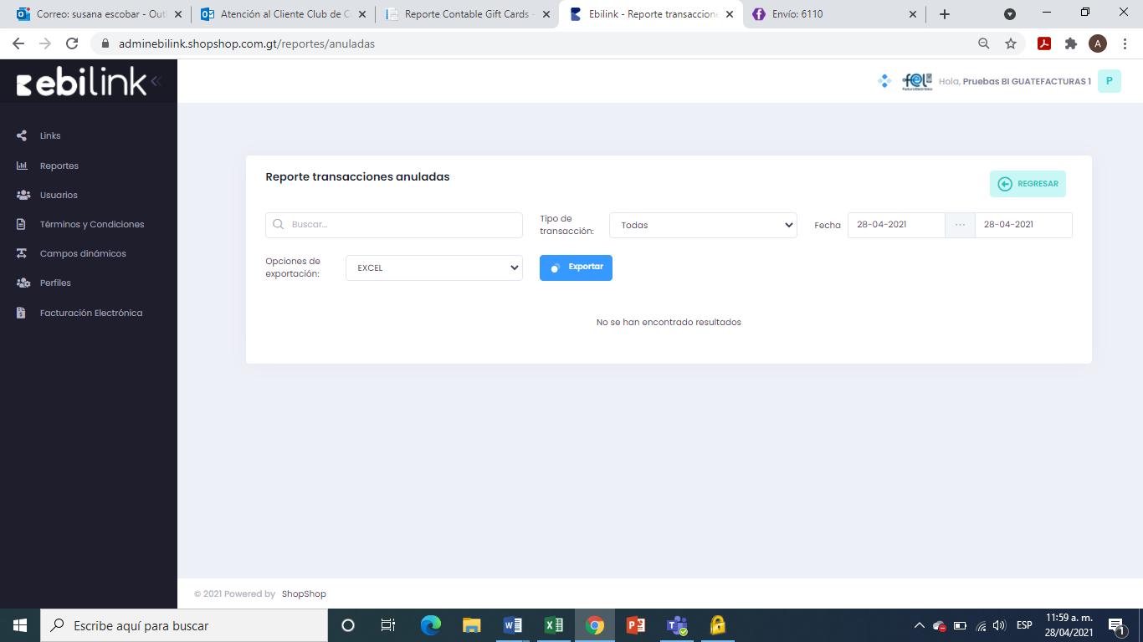Open Facturación Electrónica invoice icon

coord(22,313)
